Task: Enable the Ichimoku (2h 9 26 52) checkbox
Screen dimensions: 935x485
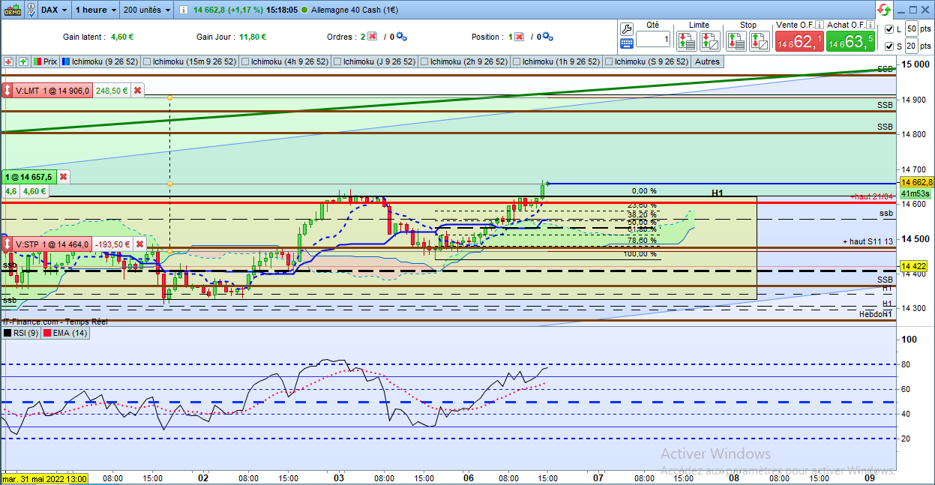Action: 425,61
